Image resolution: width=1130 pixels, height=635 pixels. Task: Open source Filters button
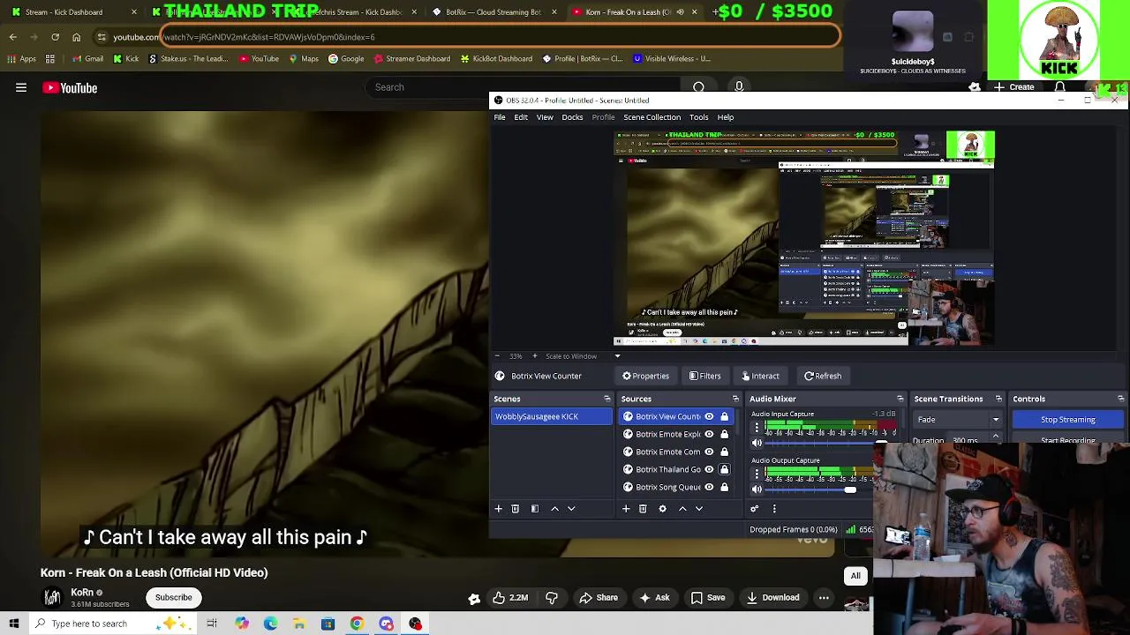click(x=704, y=376)
